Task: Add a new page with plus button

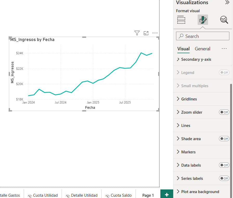Action: (x=167, y=195)
